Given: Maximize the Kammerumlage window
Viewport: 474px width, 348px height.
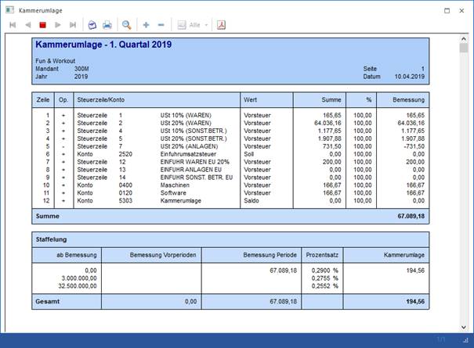Looking at the screenshot, I should click(x=447, y=9).
